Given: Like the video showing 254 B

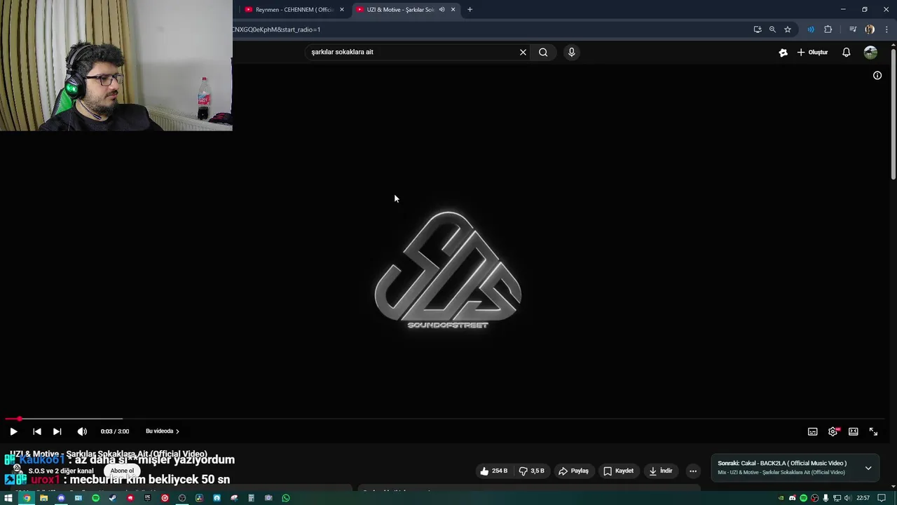Looking at the screenshot, I should coord(494,471).
